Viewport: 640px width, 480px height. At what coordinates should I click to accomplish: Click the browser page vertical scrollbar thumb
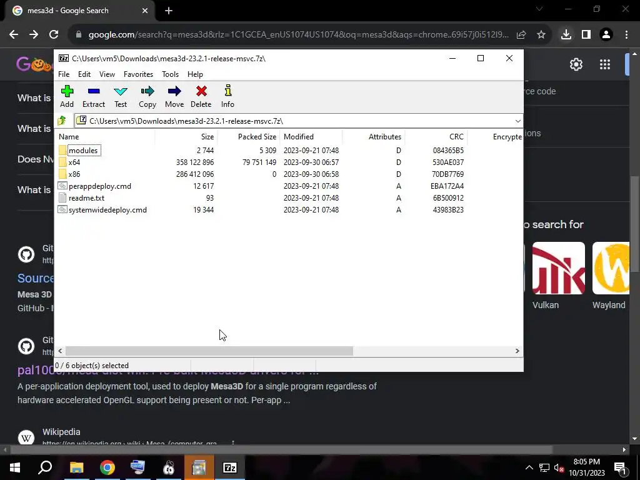(x=634, y=224)
